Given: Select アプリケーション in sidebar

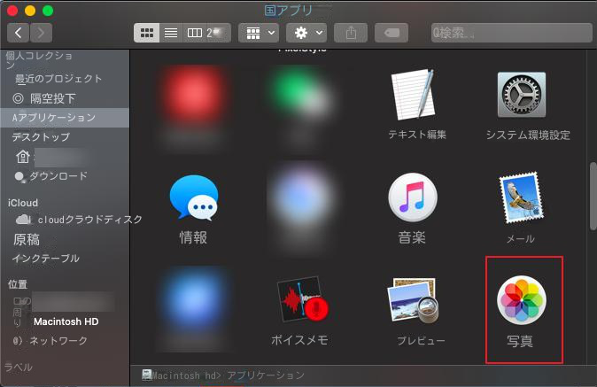Looking at the screenshot, I should coord(65,118).
